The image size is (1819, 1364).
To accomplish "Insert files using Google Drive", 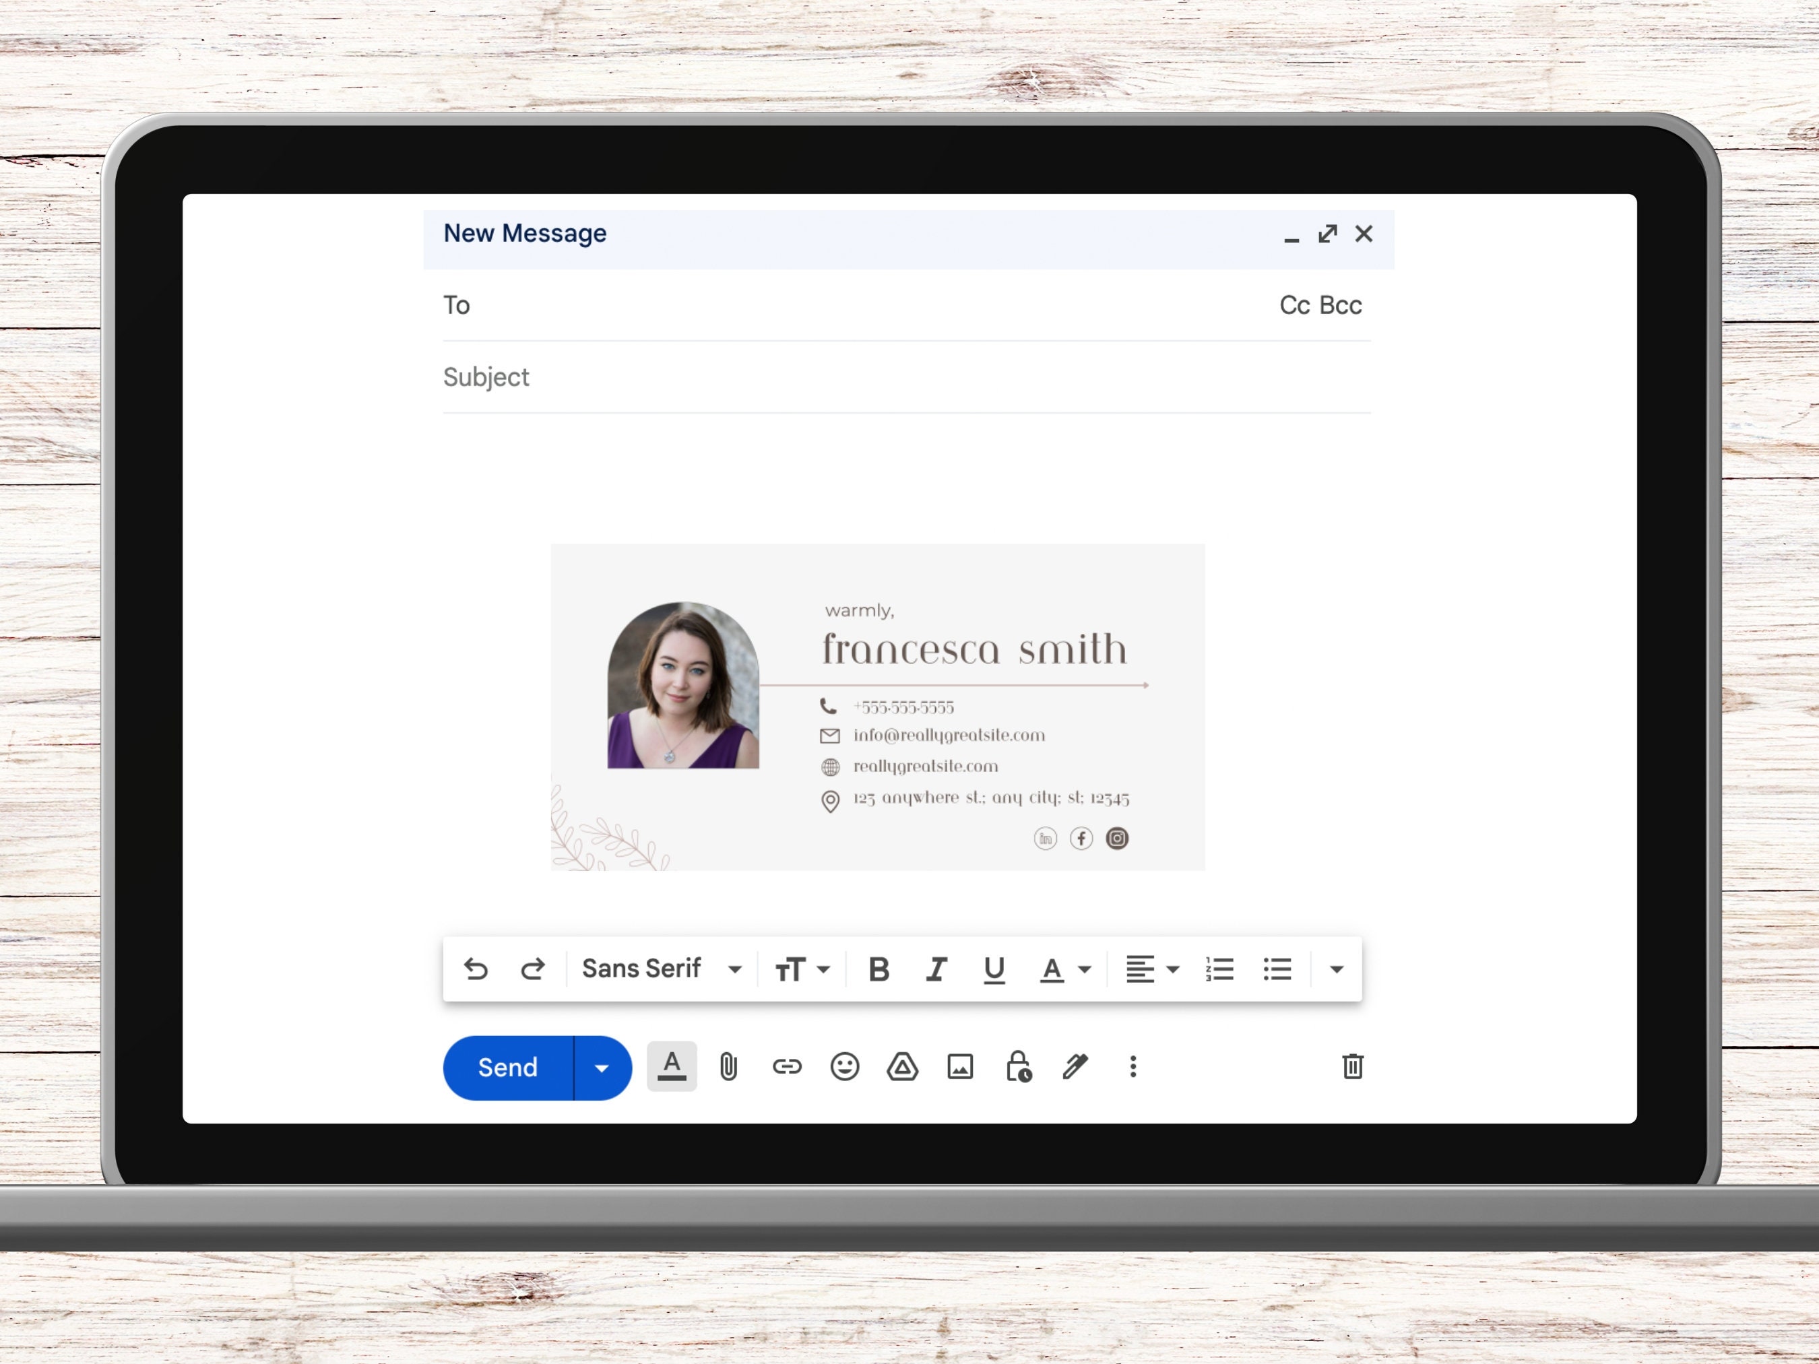I will (x=902, y=1066).
